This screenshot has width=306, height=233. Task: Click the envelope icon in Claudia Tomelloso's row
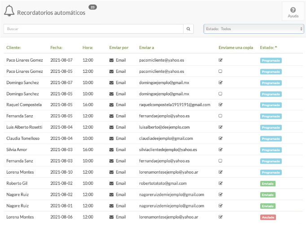tap(112, 139)
